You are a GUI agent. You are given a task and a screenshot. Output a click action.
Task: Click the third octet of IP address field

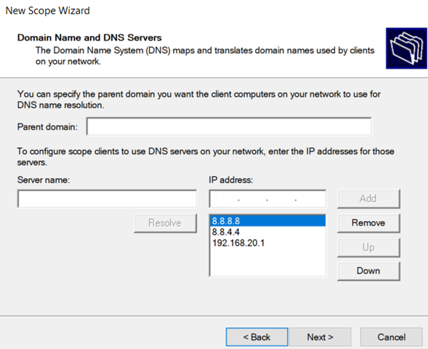(x=282, y=199)
